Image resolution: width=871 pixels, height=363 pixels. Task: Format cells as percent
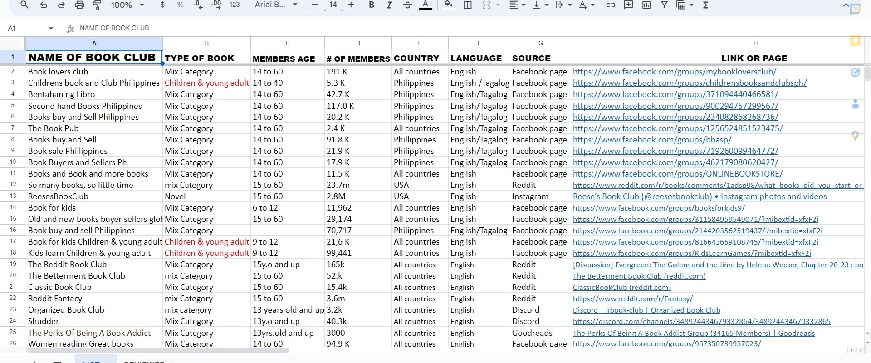pos(180,5)
